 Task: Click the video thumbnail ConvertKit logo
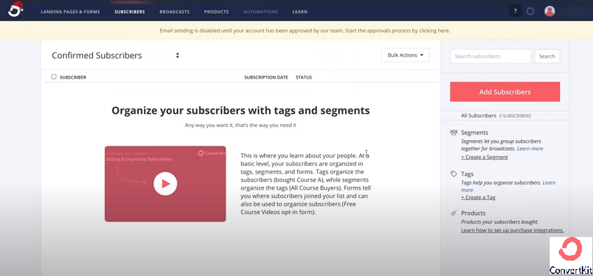pos(212,153)
